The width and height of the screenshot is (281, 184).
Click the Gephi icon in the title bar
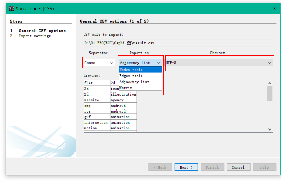12,8
